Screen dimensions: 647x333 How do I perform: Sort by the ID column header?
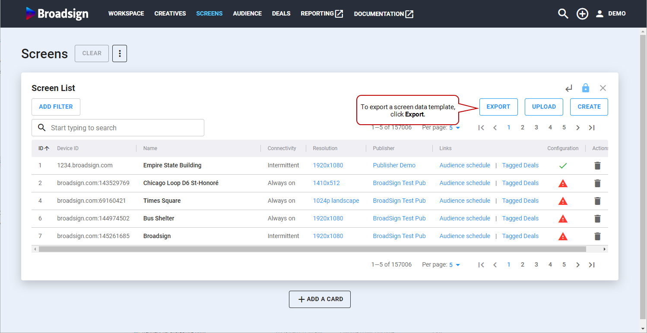point(44,148)
